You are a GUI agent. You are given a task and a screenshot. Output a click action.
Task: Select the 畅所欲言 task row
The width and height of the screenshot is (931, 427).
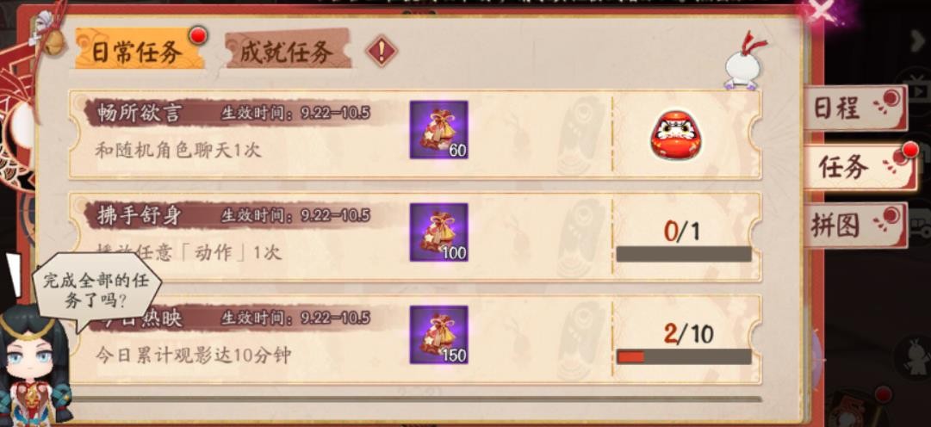pyautogui.click(x=414, y=134)
